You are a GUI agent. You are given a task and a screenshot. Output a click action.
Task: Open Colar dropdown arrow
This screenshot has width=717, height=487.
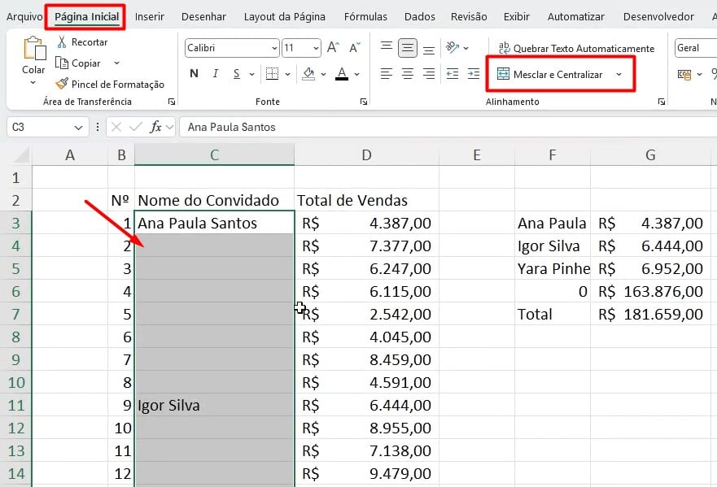[33, 83]
